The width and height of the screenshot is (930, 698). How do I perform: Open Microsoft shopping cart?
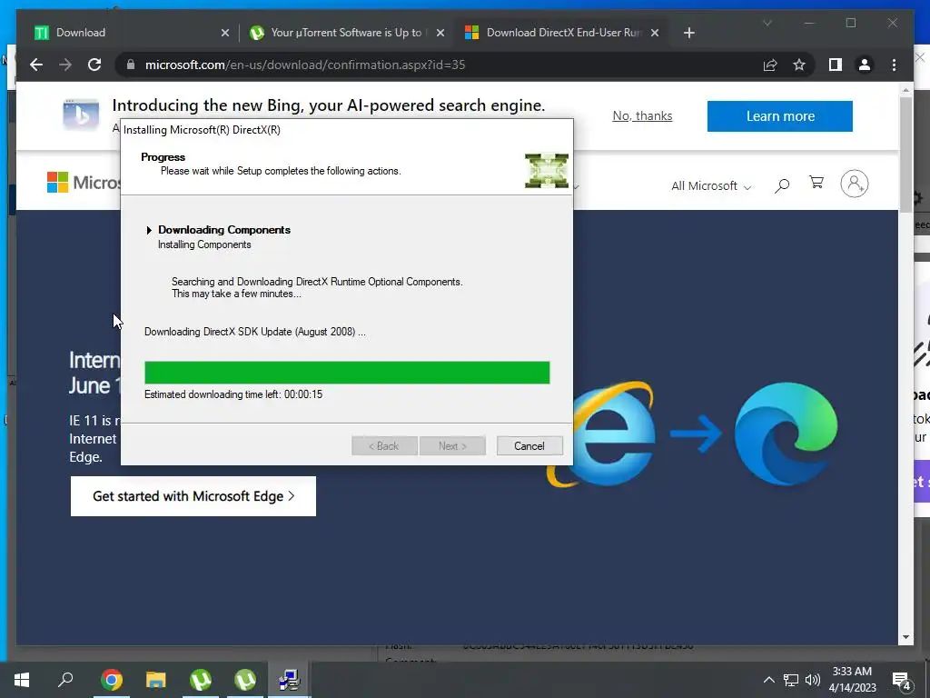[816, 183]
